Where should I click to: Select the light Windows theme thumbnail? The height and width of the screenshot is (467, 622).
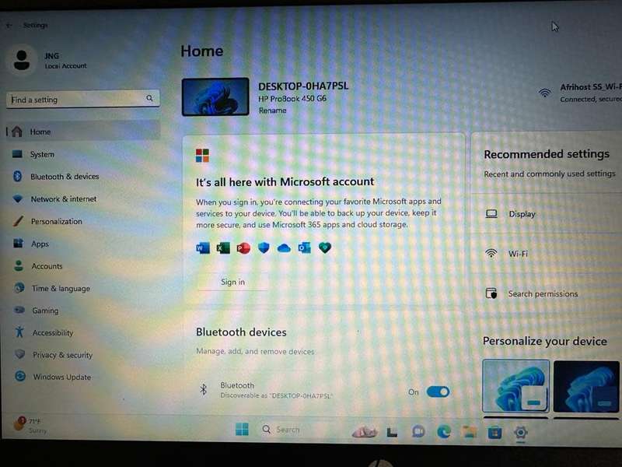515,386
